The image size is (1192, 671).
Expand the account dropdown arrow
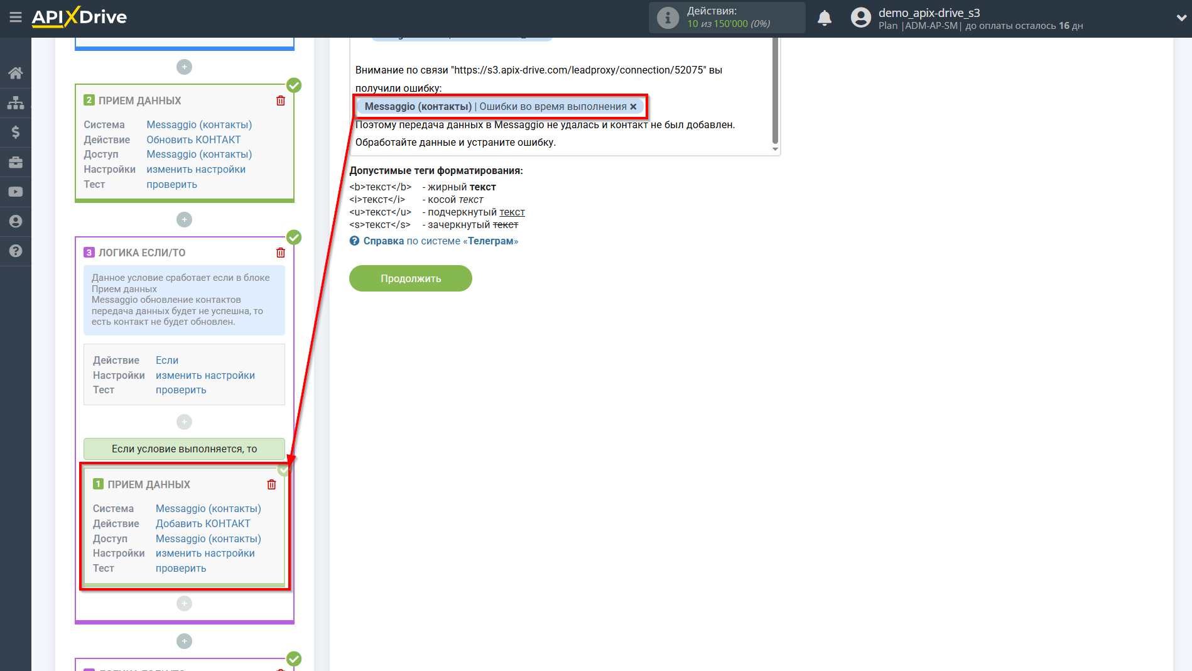coord(1181,18)
